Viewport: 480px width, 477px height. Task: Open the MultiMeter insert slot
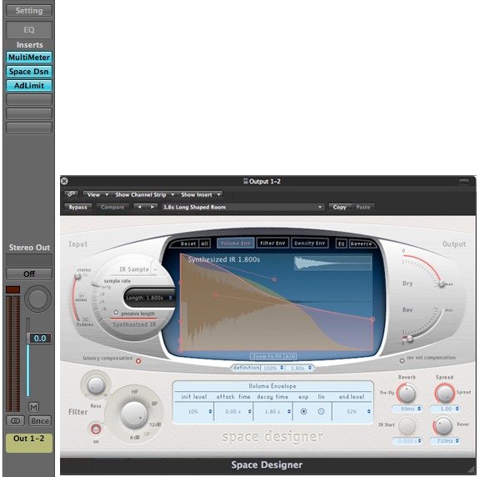(29, 58)
